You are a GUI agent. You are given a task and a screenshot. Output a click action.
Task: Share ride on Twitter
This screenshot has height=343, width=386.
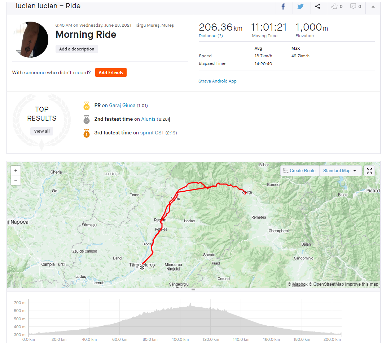300,6
